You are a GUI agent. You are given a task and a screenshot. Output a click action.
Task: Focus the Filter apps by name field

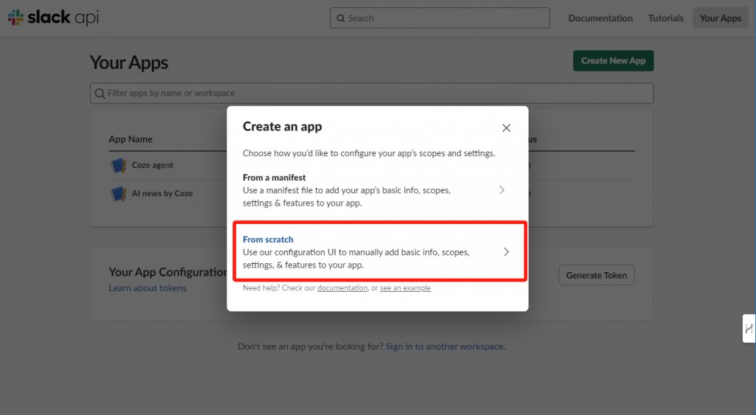pos(372,93)
